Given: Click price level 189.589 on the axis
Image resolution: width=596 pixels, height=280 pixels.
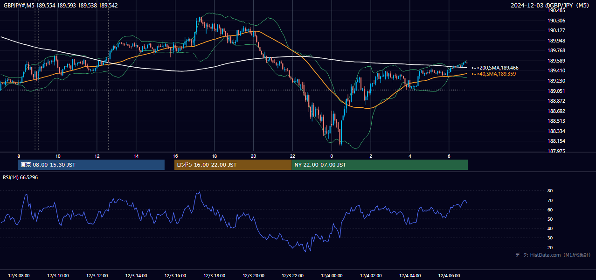Looking at the screenshot, I should click(556, 61).
